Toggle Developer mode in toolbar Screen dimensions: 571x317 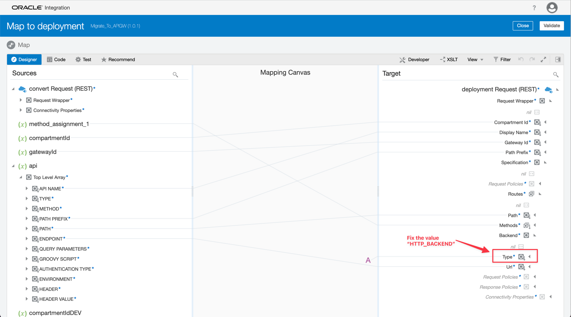pos(414,59)
